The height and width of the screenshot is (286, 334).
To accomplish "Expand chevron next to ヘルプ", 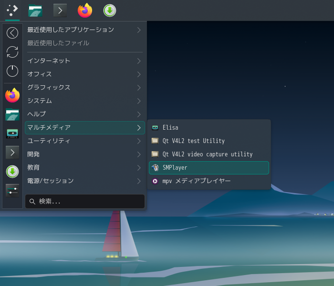I will click(x=139, y=114).
